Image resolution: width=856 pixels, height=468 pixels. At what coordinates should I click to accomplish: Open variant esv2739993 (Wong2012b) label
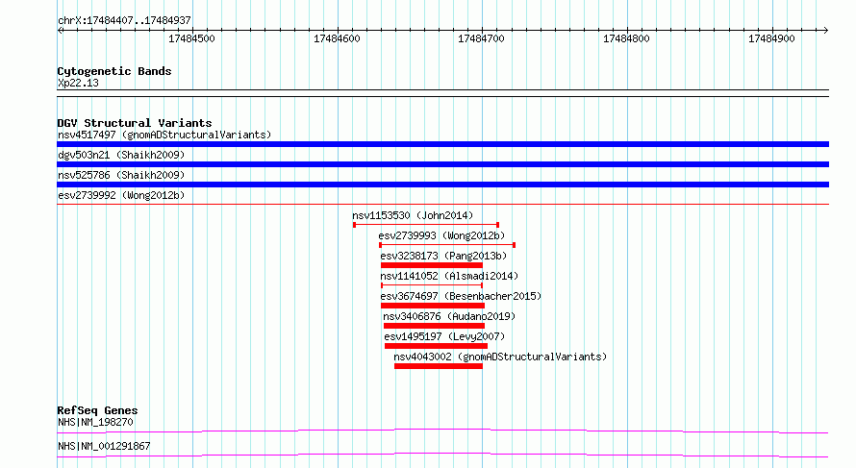tap(441, 235)
